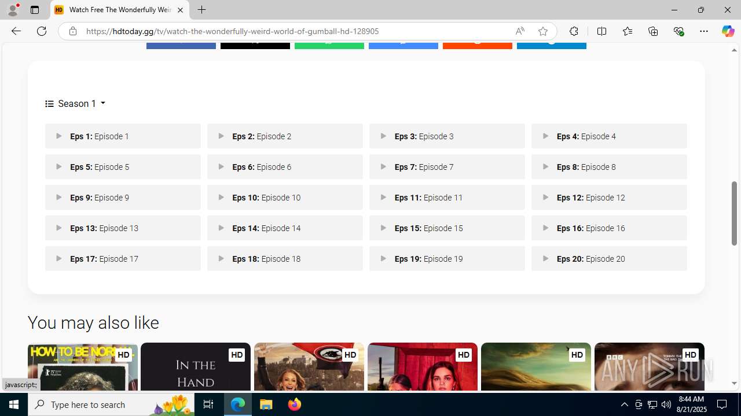Open a new browser tab
The image size is (741, 416).
(201, 10)
